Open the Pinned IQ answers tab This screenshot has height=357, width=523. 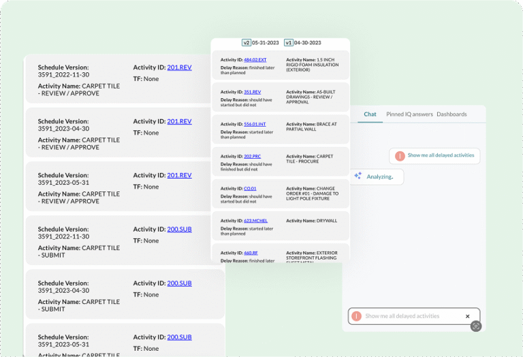pyautogui.click(x=409, y=114)
